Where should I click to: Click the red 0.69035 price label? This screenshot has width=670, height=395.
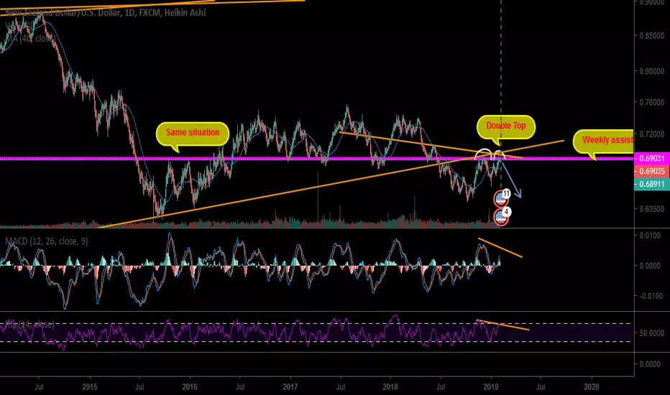click(651, 171)
